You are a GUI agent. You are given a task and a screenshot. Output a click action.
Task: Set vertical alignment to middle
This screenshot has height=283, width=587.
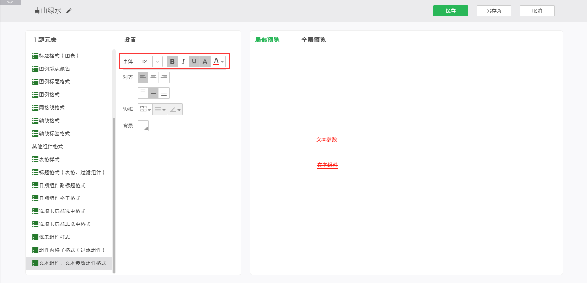click(x=153, y=93)
